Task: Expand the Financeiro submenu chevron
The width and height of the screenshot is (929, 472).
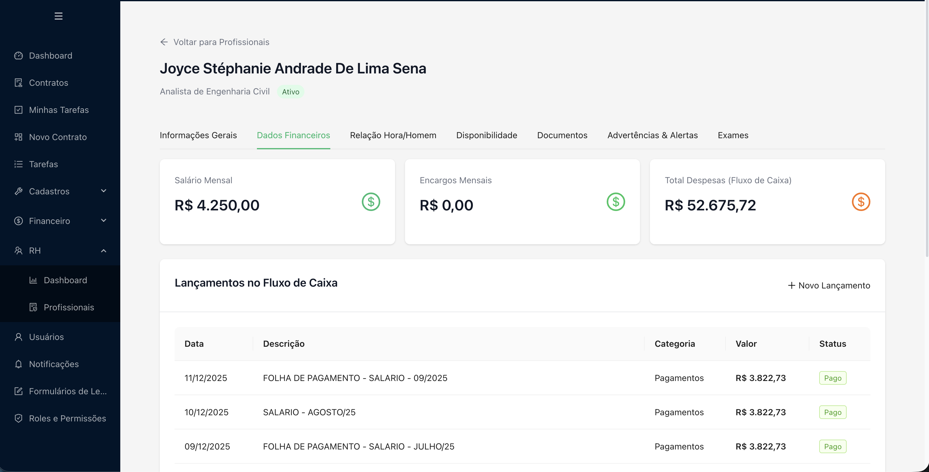Action: coord(104,220)
